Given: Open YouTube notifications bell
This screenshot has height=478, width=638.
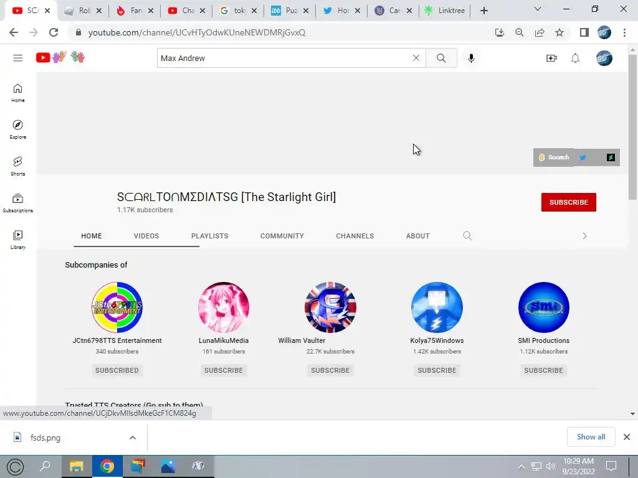Looking at the screenshot, I should click(x=575, y=58).
